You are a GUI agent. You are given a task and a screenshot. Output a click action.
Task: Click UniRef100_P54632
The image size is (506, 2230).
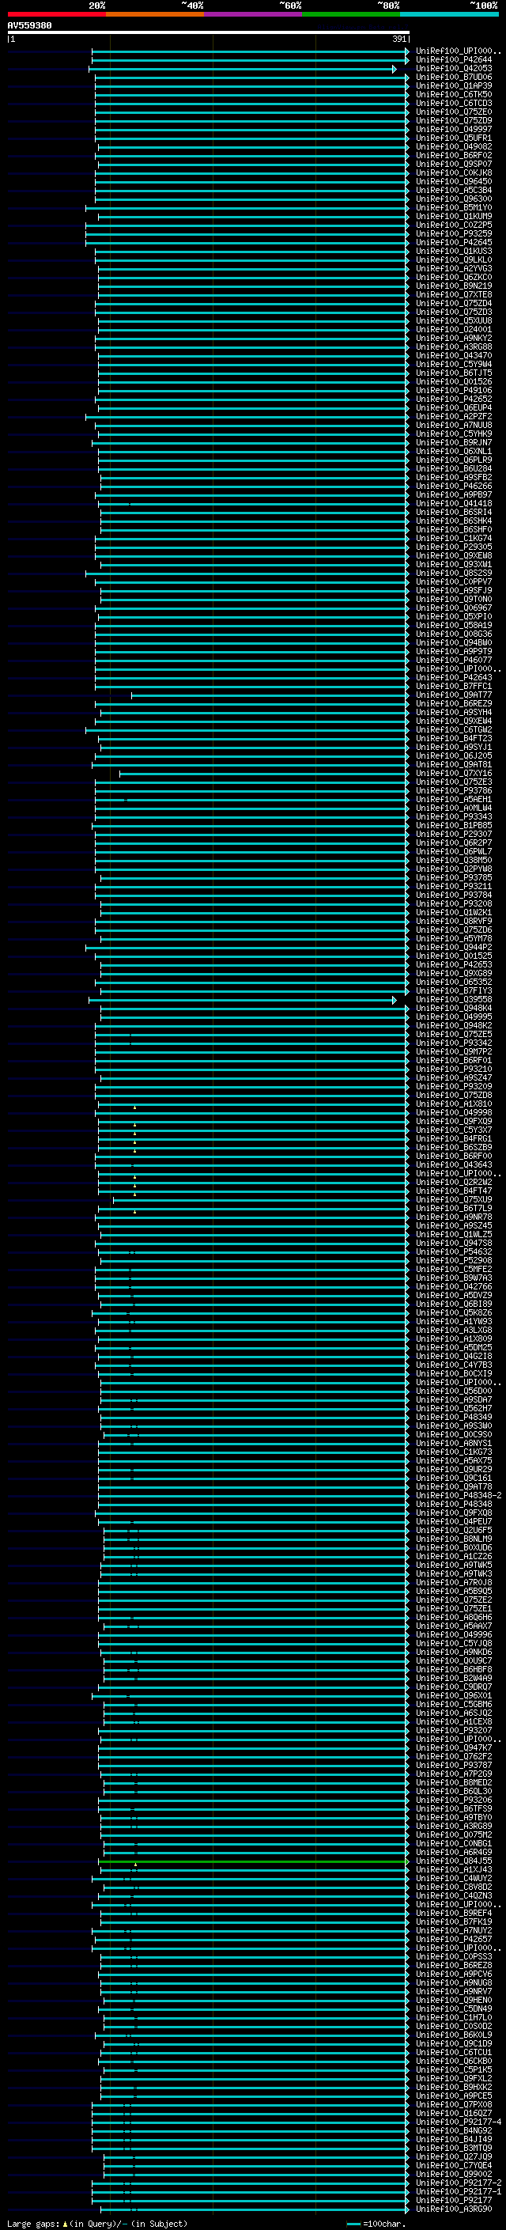pos(454,1251)
